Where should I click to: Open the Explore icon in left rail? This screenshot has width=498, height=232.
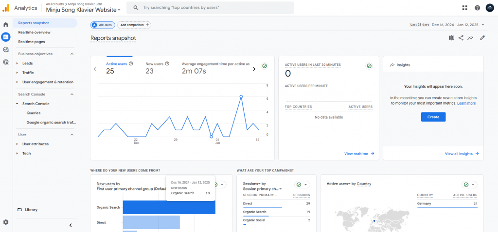(x=6, y=49)
